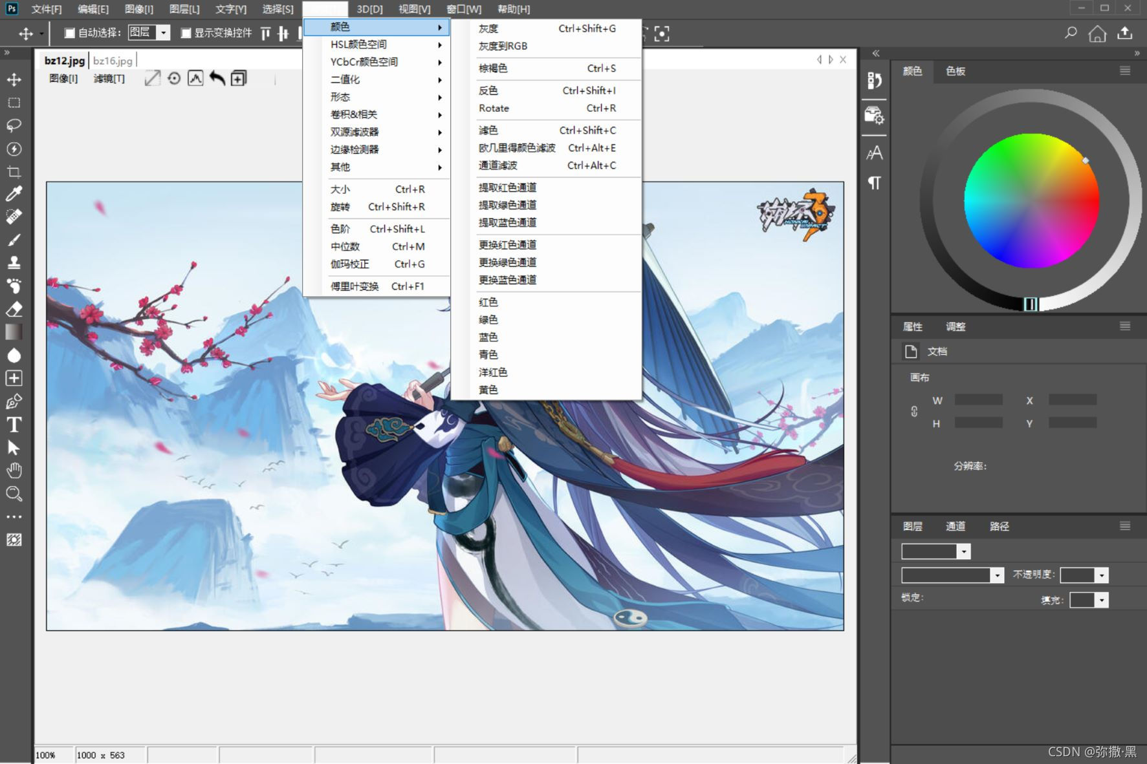Screen dimensions: 1147x764
Task: Click the undo arrow icon in document toolbar
Action: pos(217,78)
